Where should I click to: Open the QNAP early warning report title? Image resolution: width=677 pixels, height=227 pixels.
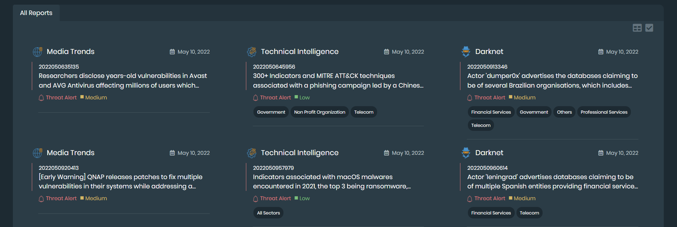click(120, 182)
